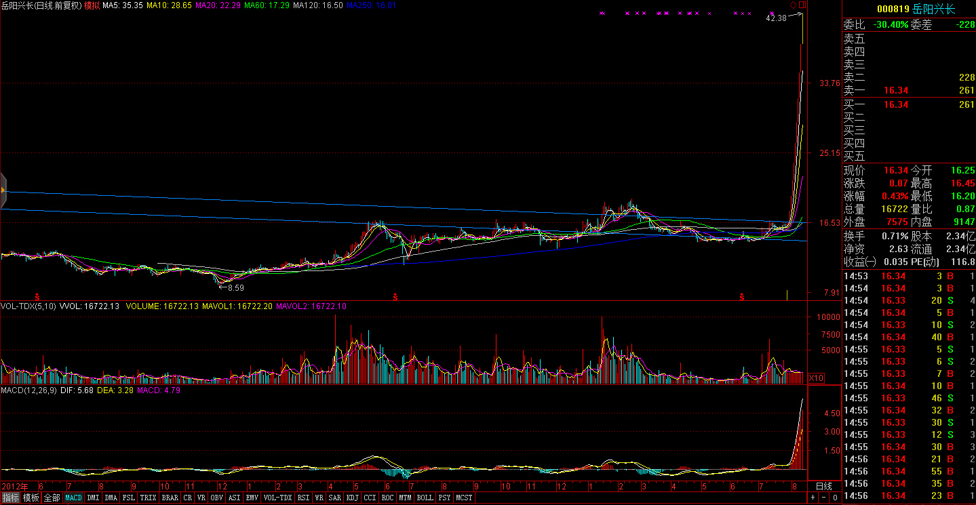Click stock name 岳阳兴长 in the quote panel
The height and width of the screenshot is (505, 976).
934,9
